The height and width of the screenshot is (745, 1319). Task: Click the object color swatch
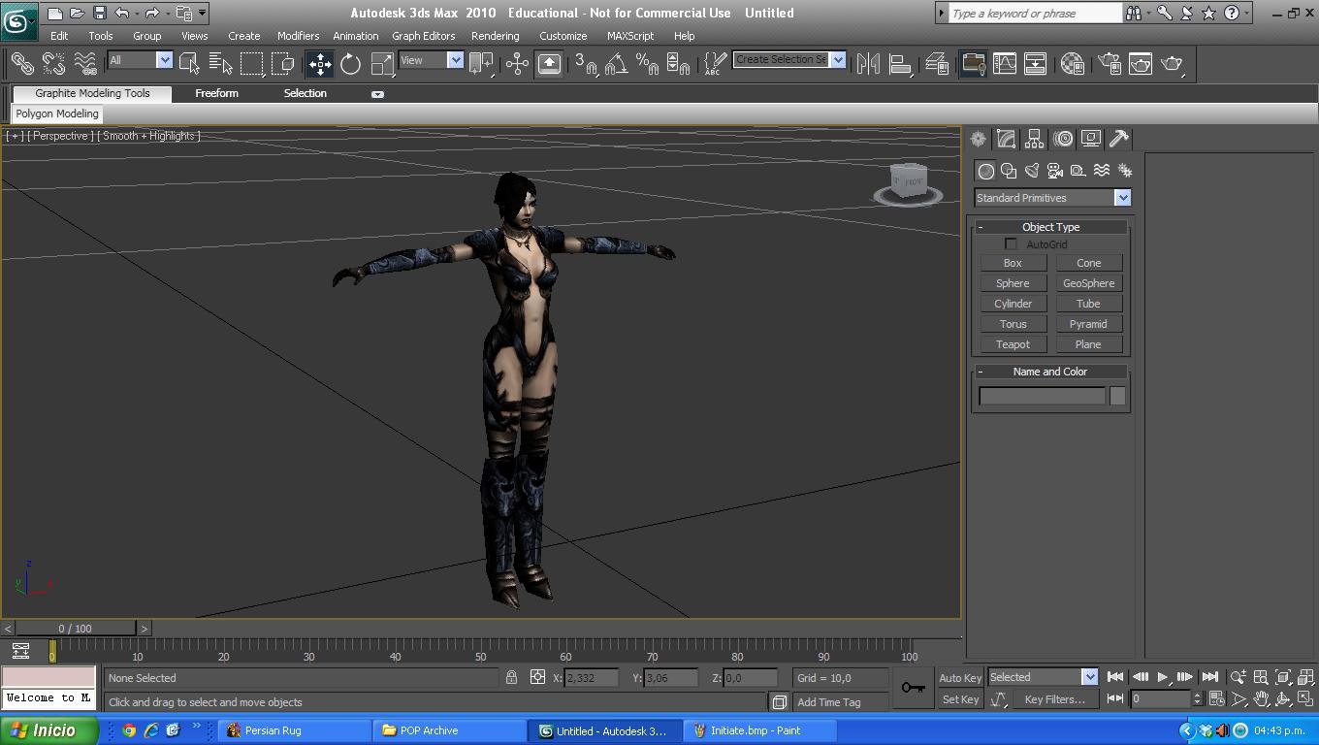coord(1117,396)
